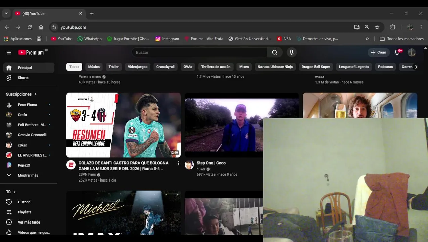Open Instagram bookmark
This screenshot has width=428, height=242.
point(167,39)
